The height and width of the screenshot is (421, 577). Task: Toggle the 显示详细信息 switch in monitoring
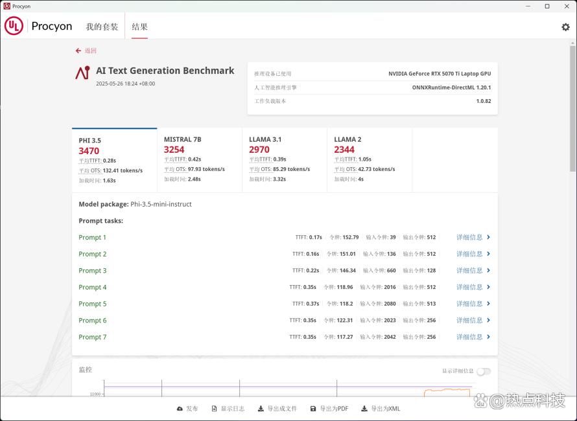[x=484, y=371]
